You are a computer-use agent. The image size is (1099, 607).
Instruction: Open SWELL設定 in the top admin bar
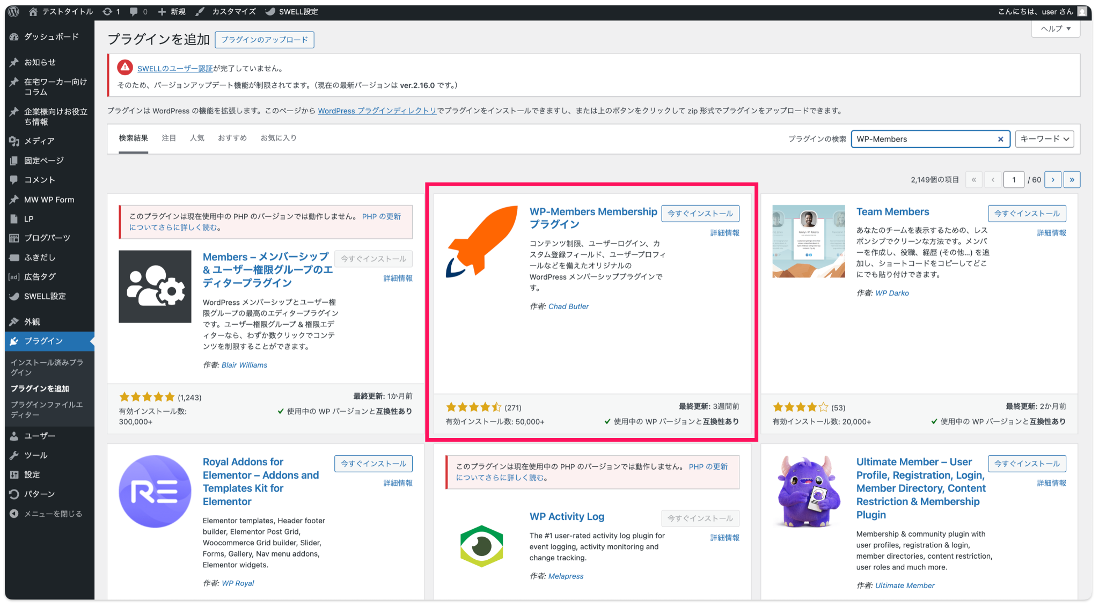tap(292, 11)
